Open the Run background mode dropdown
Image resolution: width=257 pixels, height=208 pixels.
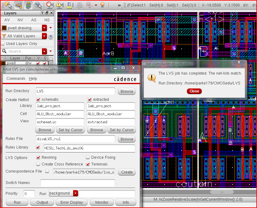click(x=76, y=194)
